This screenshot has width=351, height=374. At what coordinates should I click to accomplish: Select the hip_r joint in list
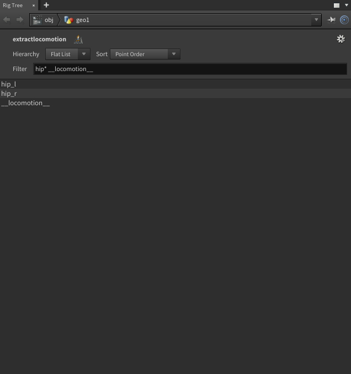coord(9,94)
